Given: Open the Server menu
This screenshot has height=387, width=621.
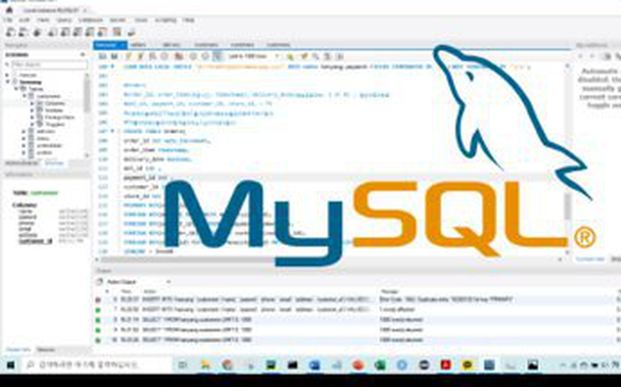Looking at the screenshot, I should [x=118, y=20].
